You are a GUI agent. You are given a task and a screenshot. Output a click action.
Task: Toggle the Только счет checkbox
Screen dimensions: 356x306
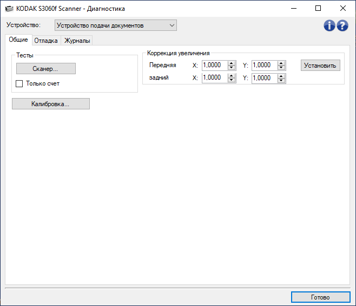click(19, 83)
